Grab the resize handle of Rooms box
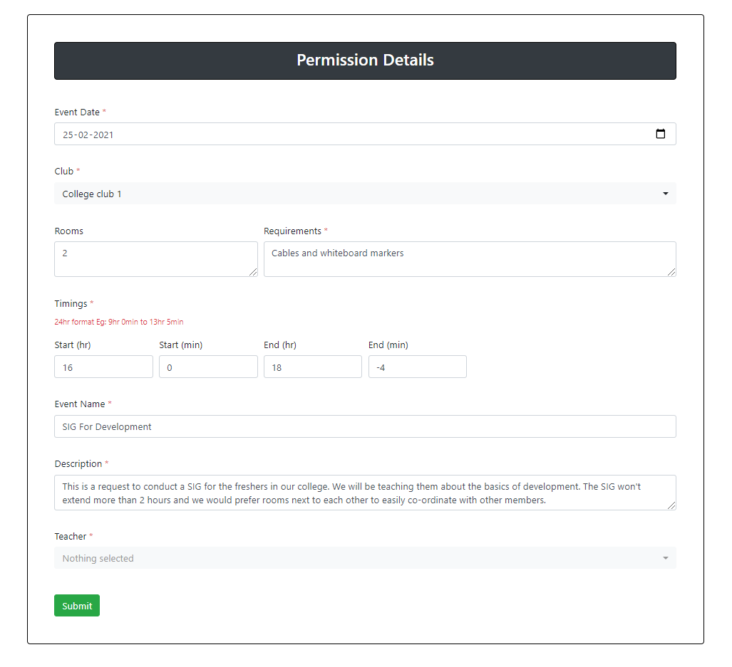Image resolution: width=732 pixels, height=667 pixels. click(x=253, y=272)
